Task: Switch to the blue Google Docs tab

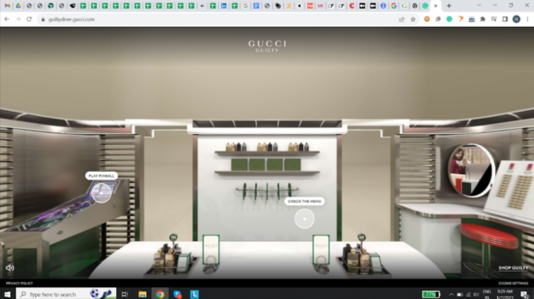Action: (x=256, y=5)
